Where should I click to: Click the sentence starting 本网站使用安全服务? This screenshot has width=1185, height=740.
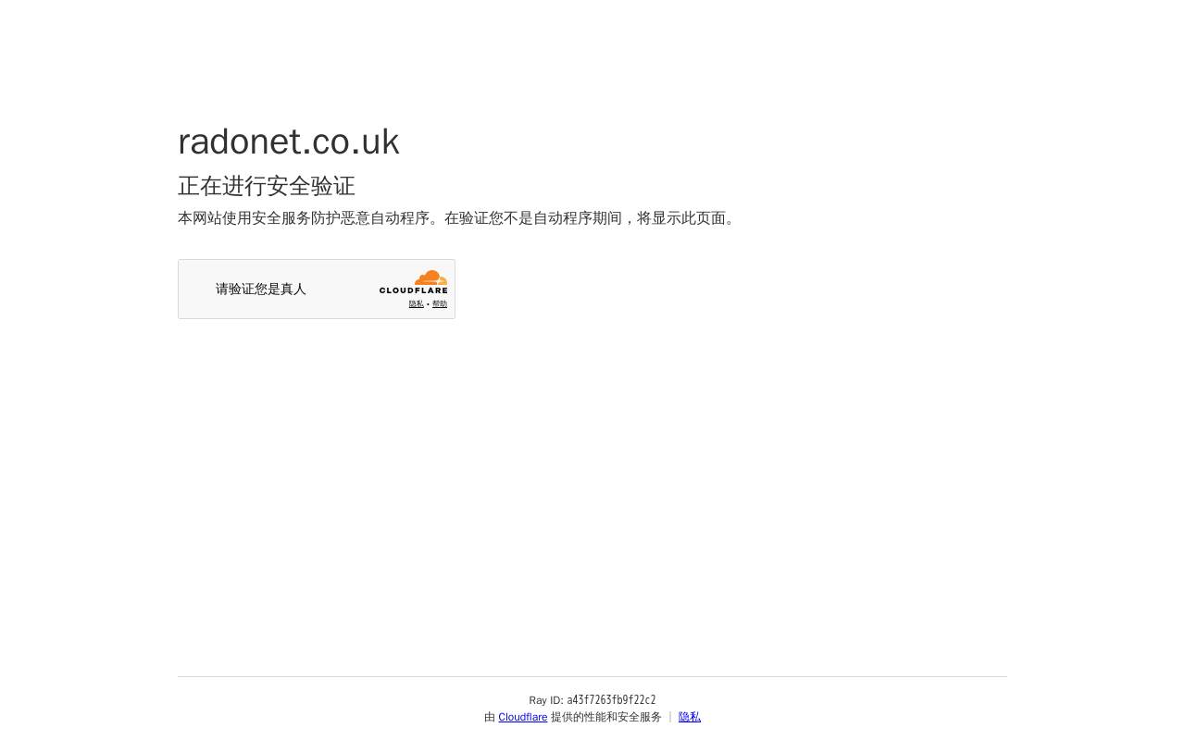459,218
